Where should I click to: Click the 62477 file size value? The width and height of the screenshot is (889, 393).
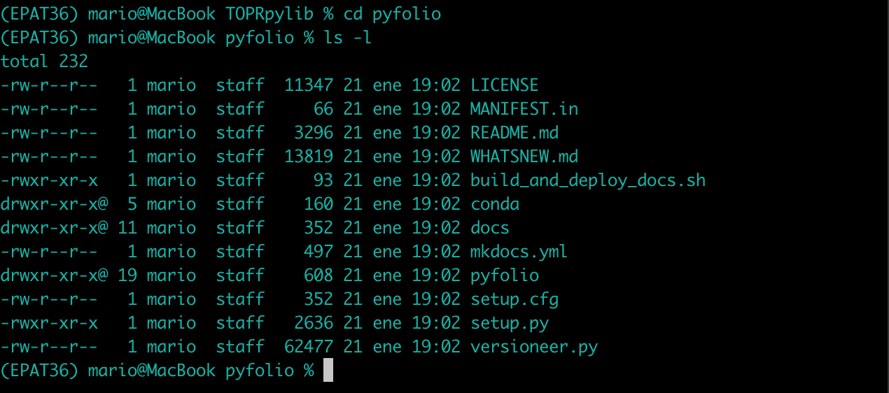click(x=309, y=347)
